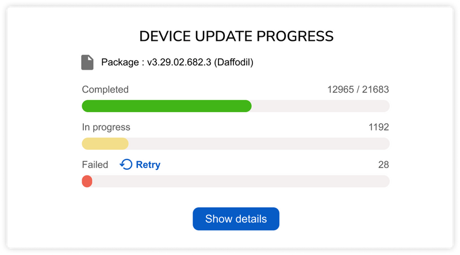Click the 1192 in-progress count
460x255 pixels.
point(379,127)
